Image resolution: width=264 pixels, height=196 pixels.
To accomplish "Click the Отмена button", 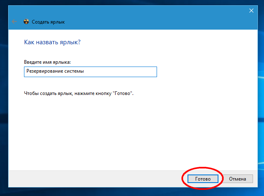I will [238, 179].
